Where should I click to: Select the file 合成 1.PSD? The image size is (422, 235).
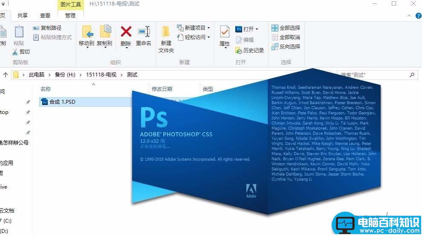coord(86,102)
